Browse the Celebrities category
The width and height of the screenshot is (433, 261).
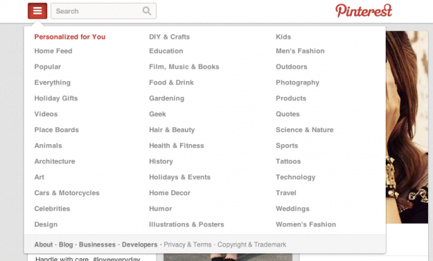click(x=52, y=209)
